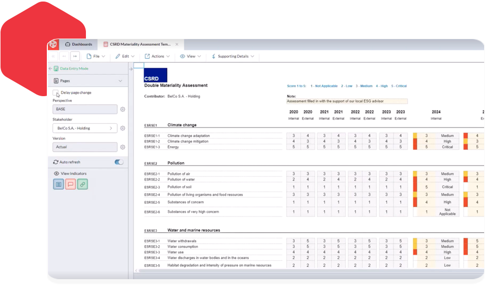Click the red comments indicator icon
Screen dimensions: 497x290
(70, 184)
